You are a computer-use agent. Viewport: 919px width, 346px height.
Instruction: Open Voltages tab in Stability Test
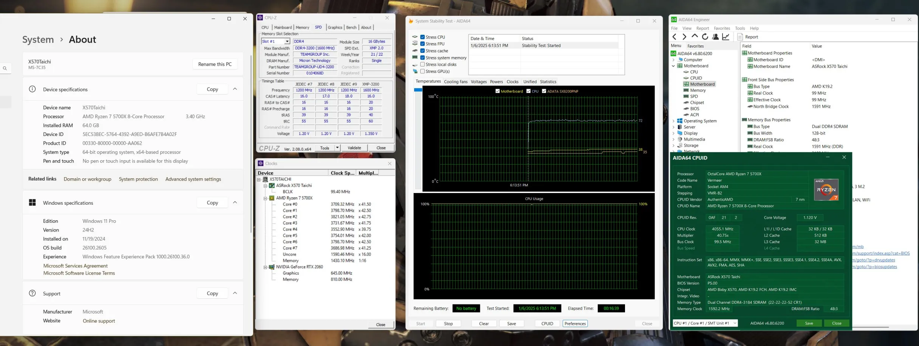[479, 82]
